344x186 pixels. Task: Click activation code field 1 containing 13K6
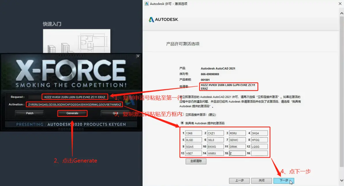point(193,133)
